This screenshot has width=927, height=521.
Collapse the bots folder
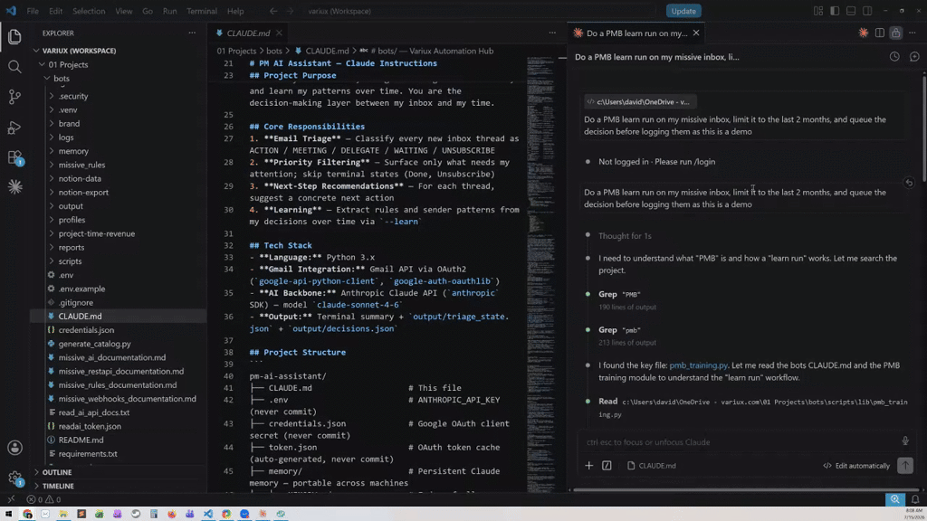[62, 78]
